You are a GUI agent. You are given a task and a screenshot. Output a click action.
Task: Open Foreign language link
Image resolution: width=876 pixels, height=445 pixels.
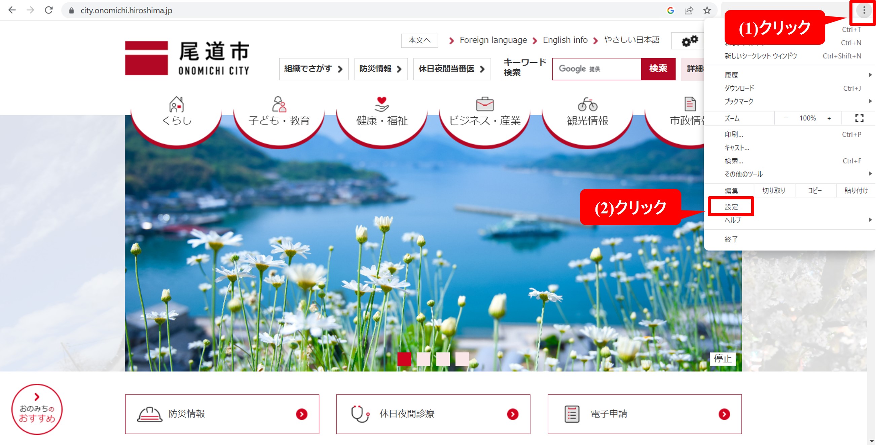pyautogui.click(x=493, y=40)
